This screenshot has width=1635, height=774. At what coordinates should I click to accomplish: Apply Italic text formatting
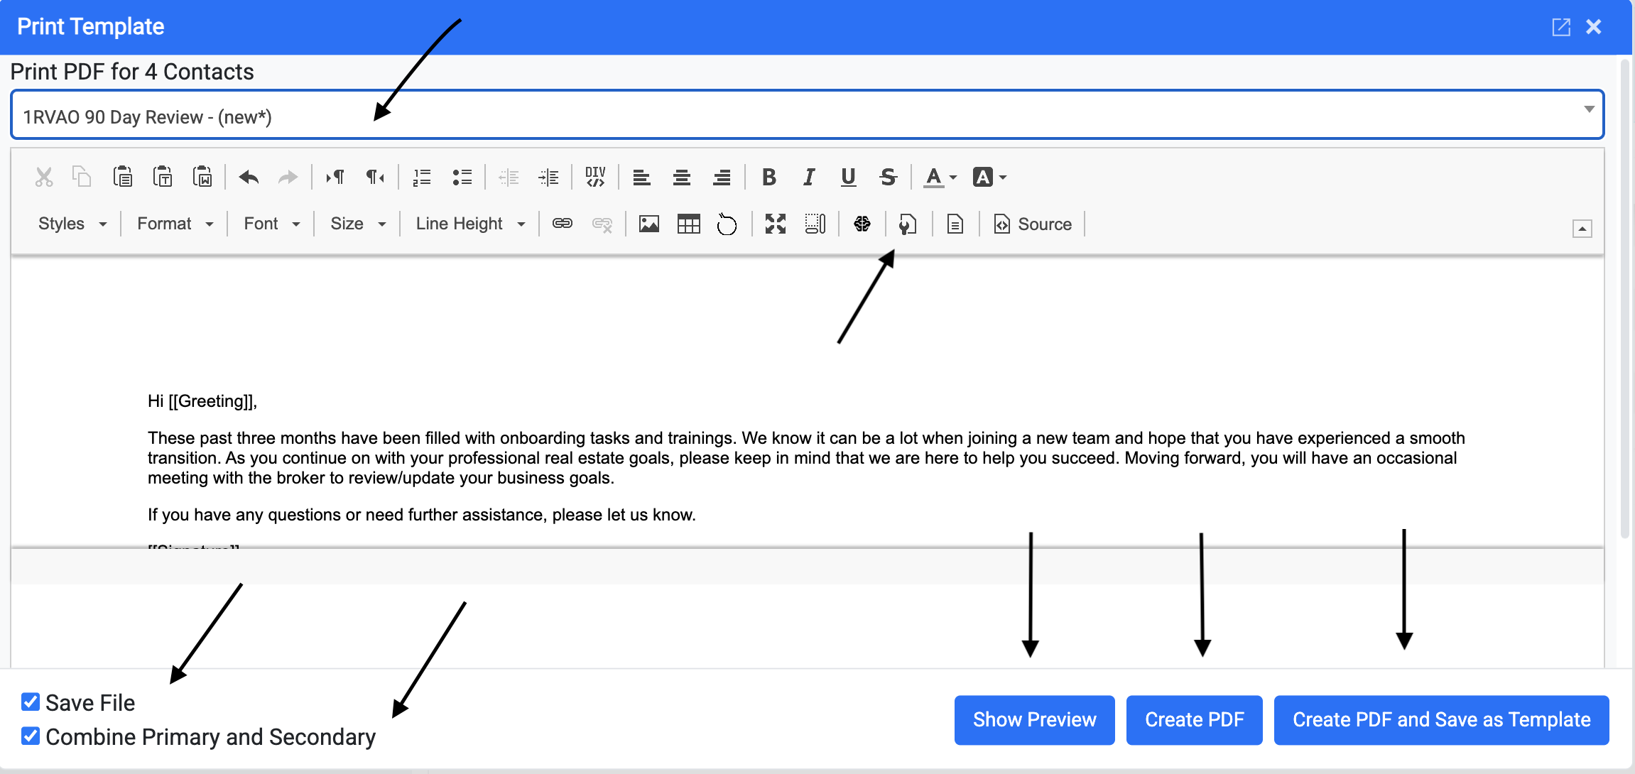(808, 178)
